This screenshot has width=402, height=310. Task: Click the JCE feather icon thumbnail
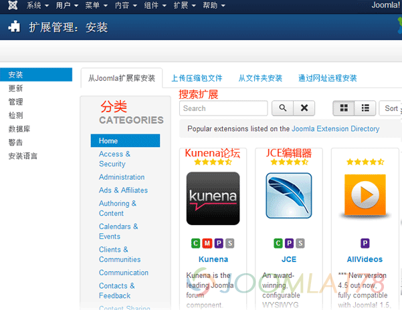pos(289,196)
